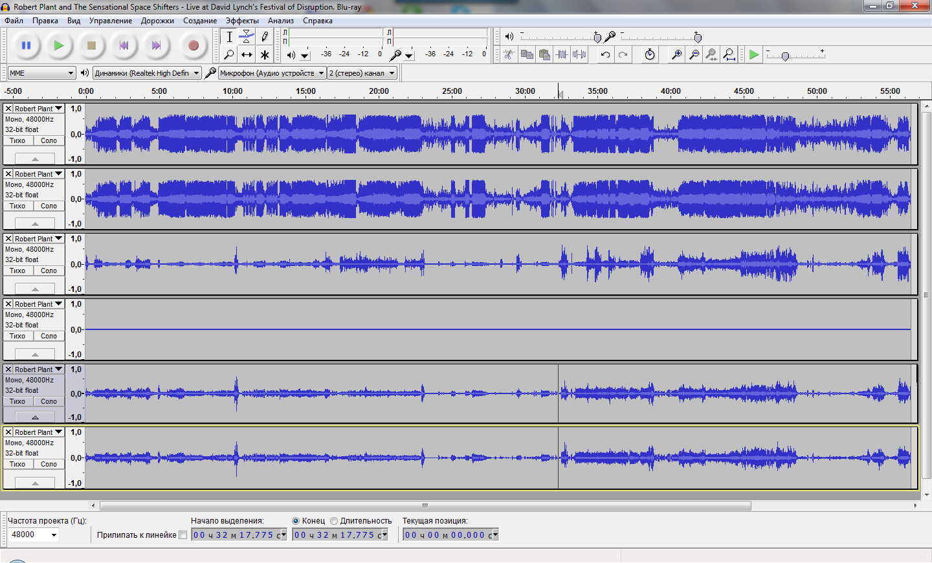The height and width of the screenshot is (563, 932).
Task: Open the MME audio host dropdown
Action: click(42, 73)
